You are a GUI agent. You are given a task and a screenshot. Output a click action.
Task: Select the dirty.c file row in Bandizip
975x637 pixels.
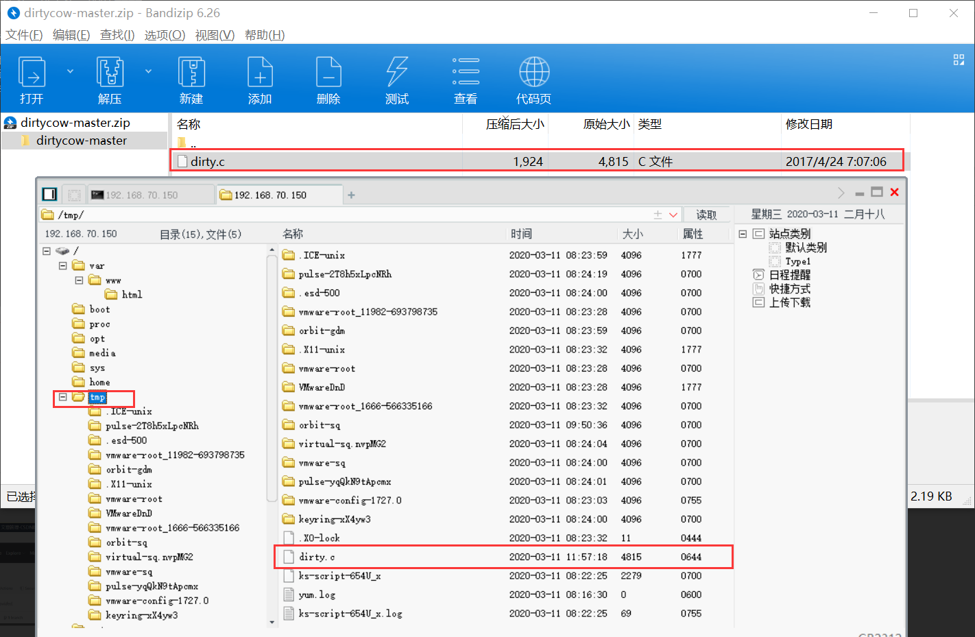click(537, 161)
